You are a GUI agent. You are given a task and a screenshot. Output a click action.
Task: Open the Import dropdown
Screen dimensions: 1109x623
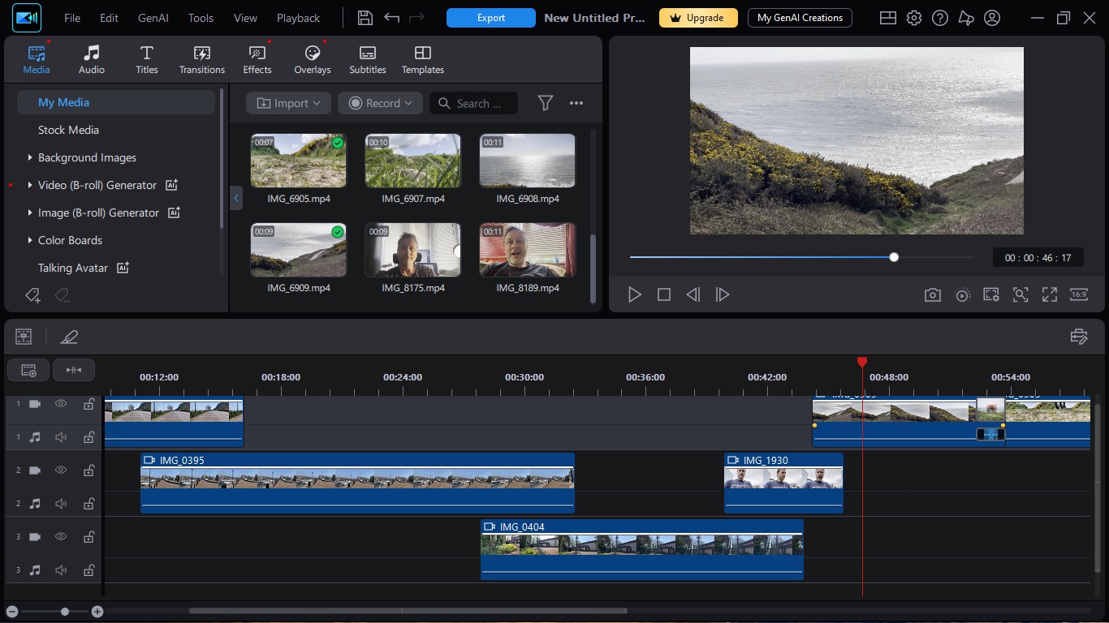point(288,103)
